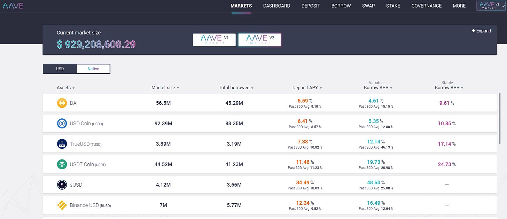
Task: Click USDC total borrowed 83.35M
Action: pyautogui.click(x=234, y=124)
